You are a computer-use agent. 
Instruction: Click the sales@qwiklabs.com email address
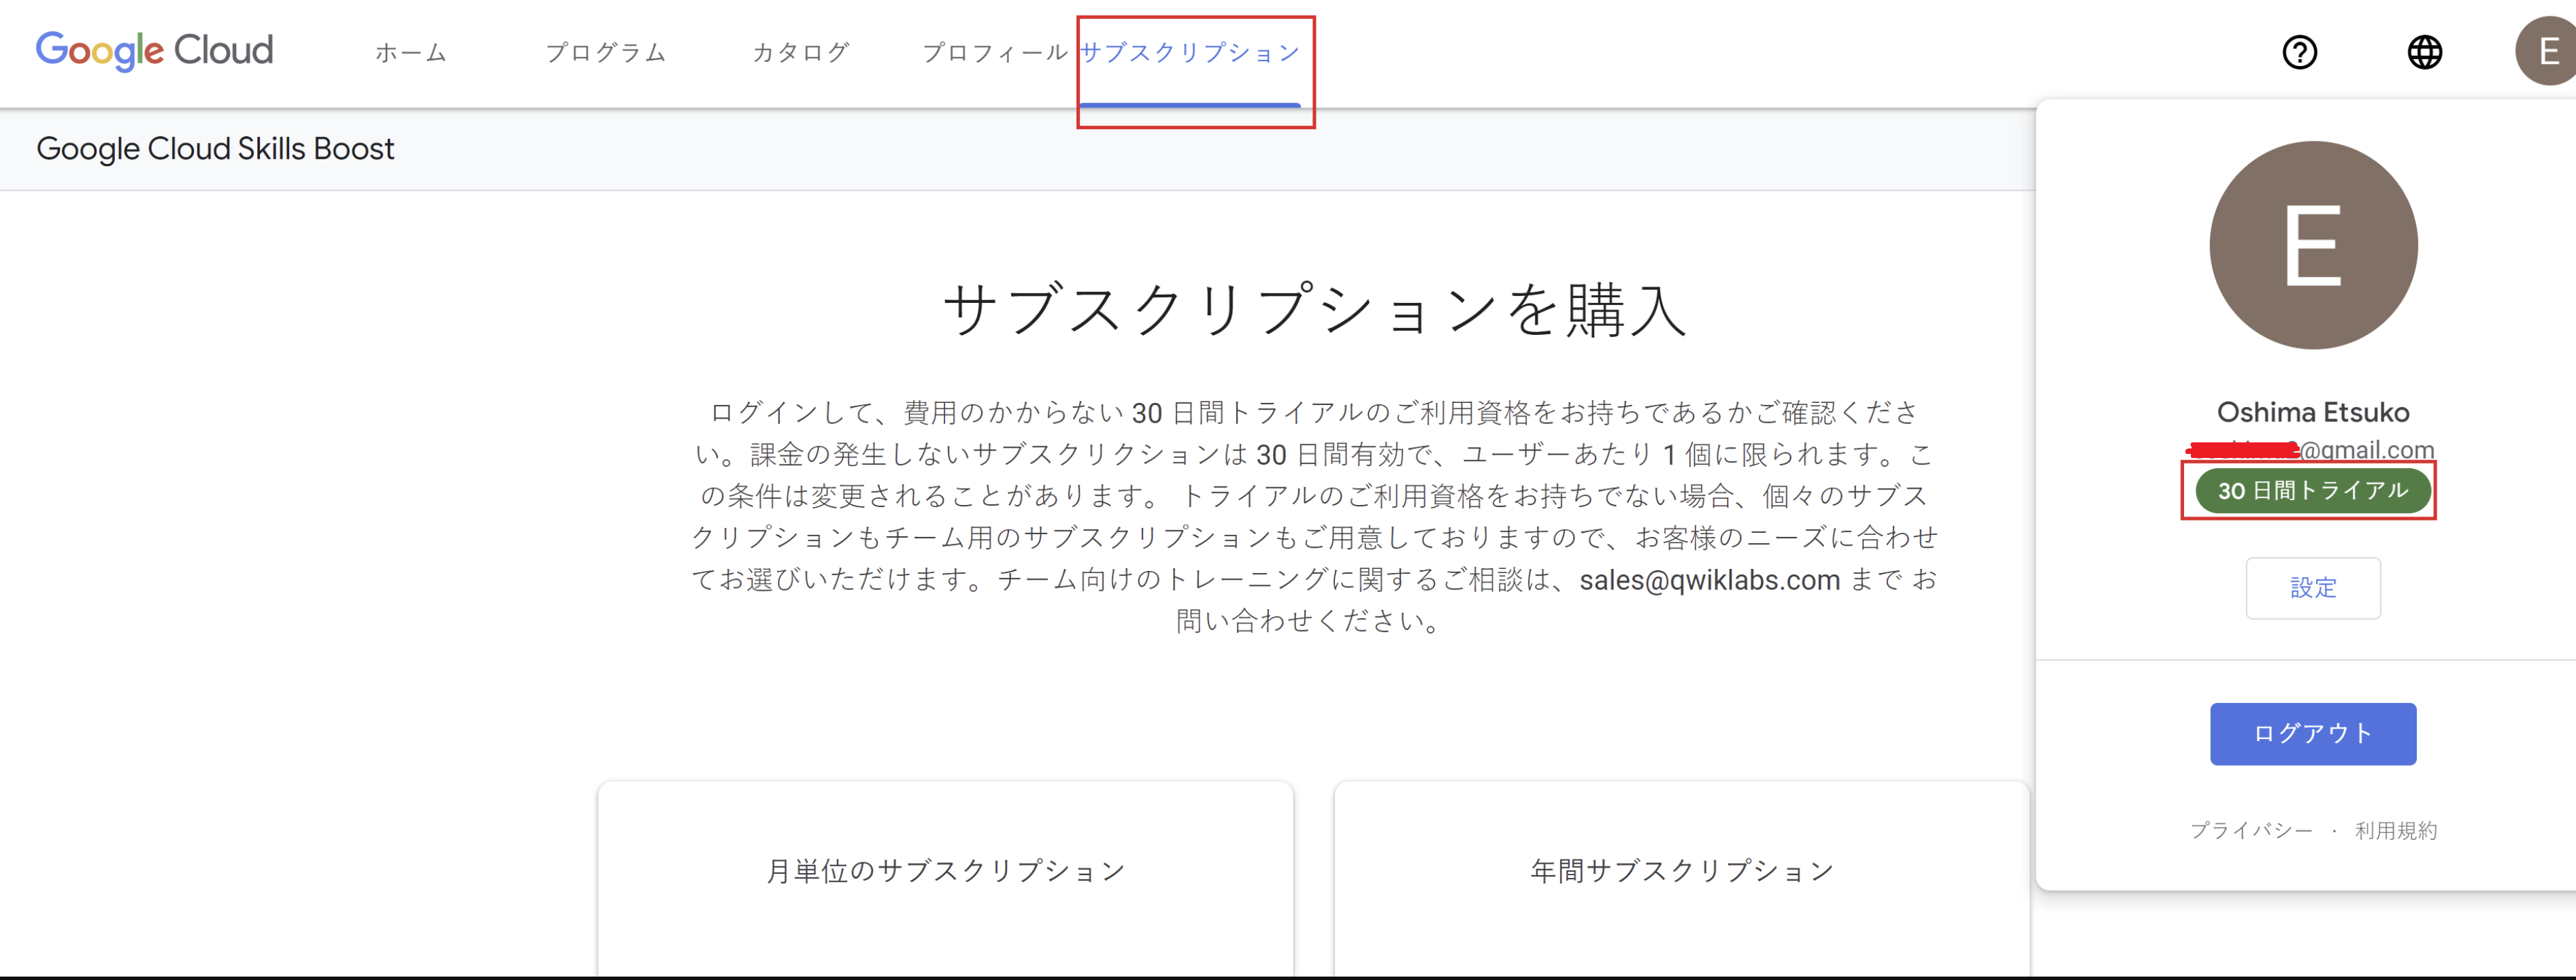1709,580
